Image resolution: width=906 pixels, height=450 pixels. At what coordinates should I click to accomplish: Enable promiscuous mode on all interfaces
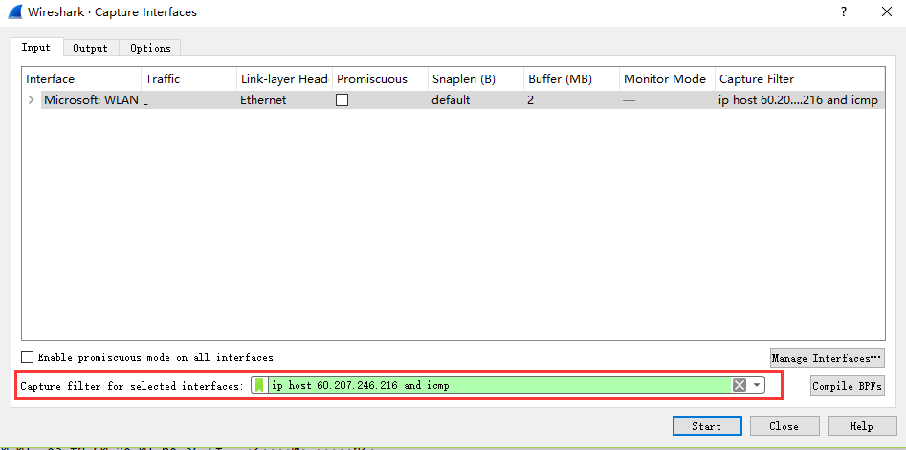[28, 357]
